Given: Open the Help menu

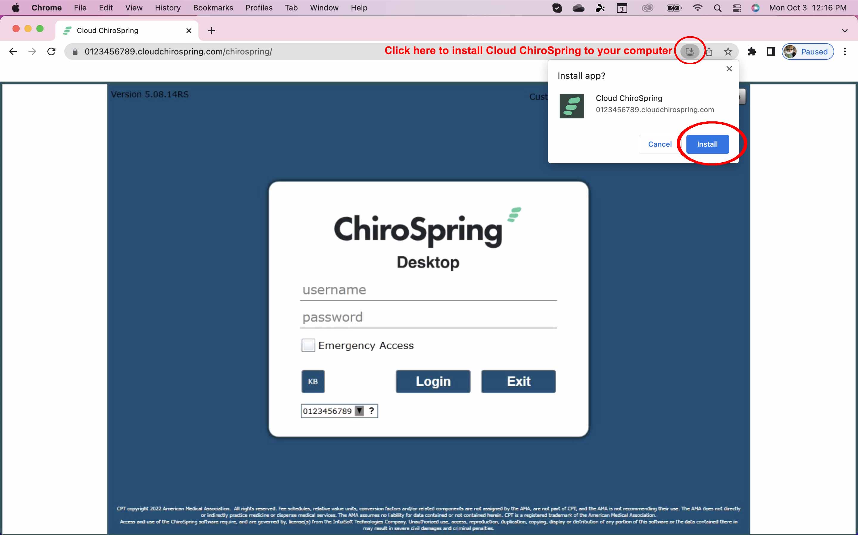Looking at the screenshot, I should pyautogui.click(x=359, y=8).
